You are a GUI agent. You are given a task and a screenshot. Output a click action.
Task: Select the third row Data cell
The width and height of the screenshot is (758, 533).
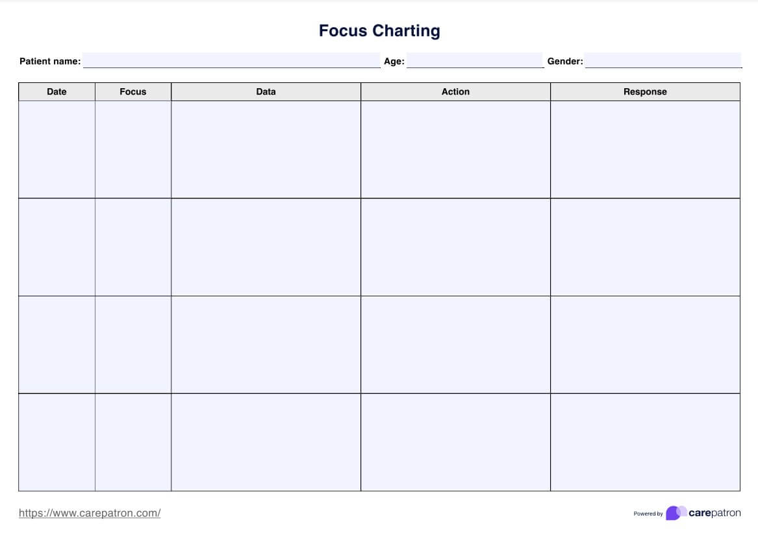click(x=266, y=344)
